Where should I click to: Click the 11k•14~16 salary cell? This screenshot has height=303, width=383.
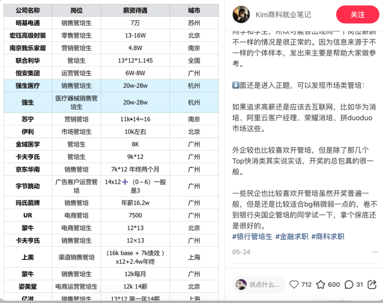point(135,119)
